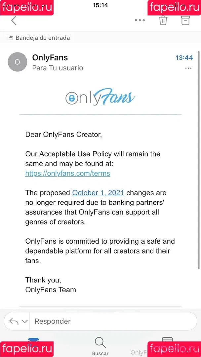Tap the OnlyFans sender avatar circle
This screenshot has width=201, height=357.
(17, 62)
